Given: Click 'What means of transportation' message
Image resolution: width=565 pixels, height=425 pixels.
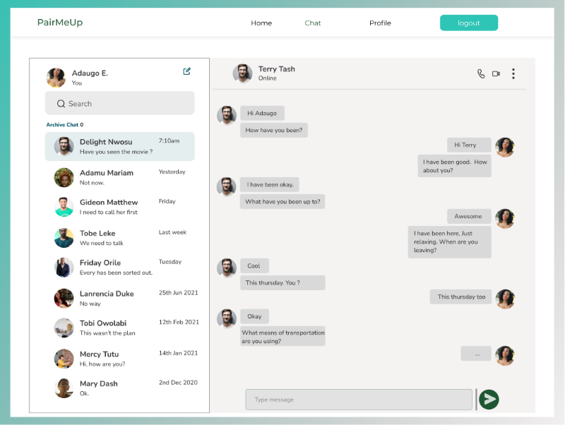Looking at the screenshot, I should click(x=282, y=336).
